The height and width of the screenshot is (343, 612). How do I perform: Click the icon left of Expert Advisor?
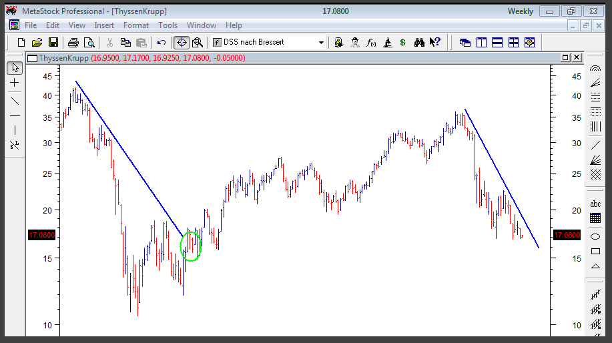(x=339, y=43)
